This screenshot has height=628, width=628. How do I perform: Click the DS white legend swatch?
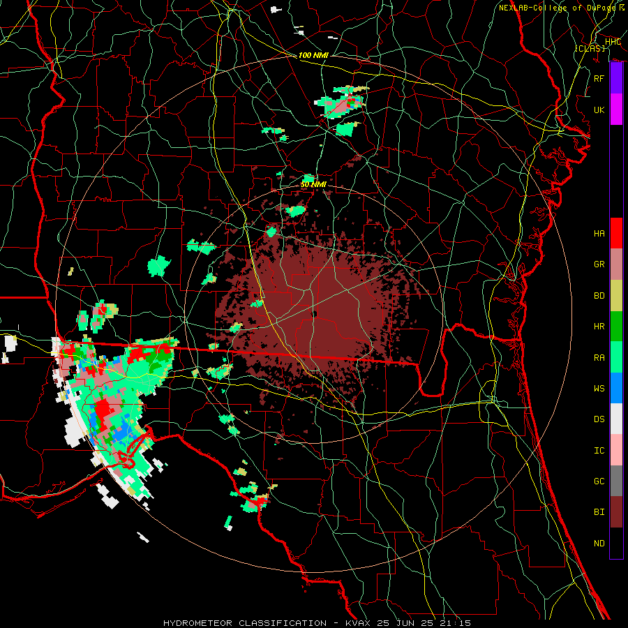(x=616, y=419)
